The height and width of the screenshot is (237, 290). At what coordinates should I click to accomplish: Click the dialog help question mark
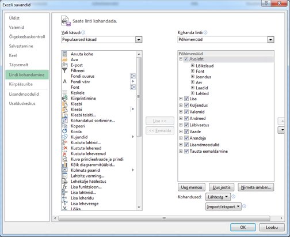point(266,3)
